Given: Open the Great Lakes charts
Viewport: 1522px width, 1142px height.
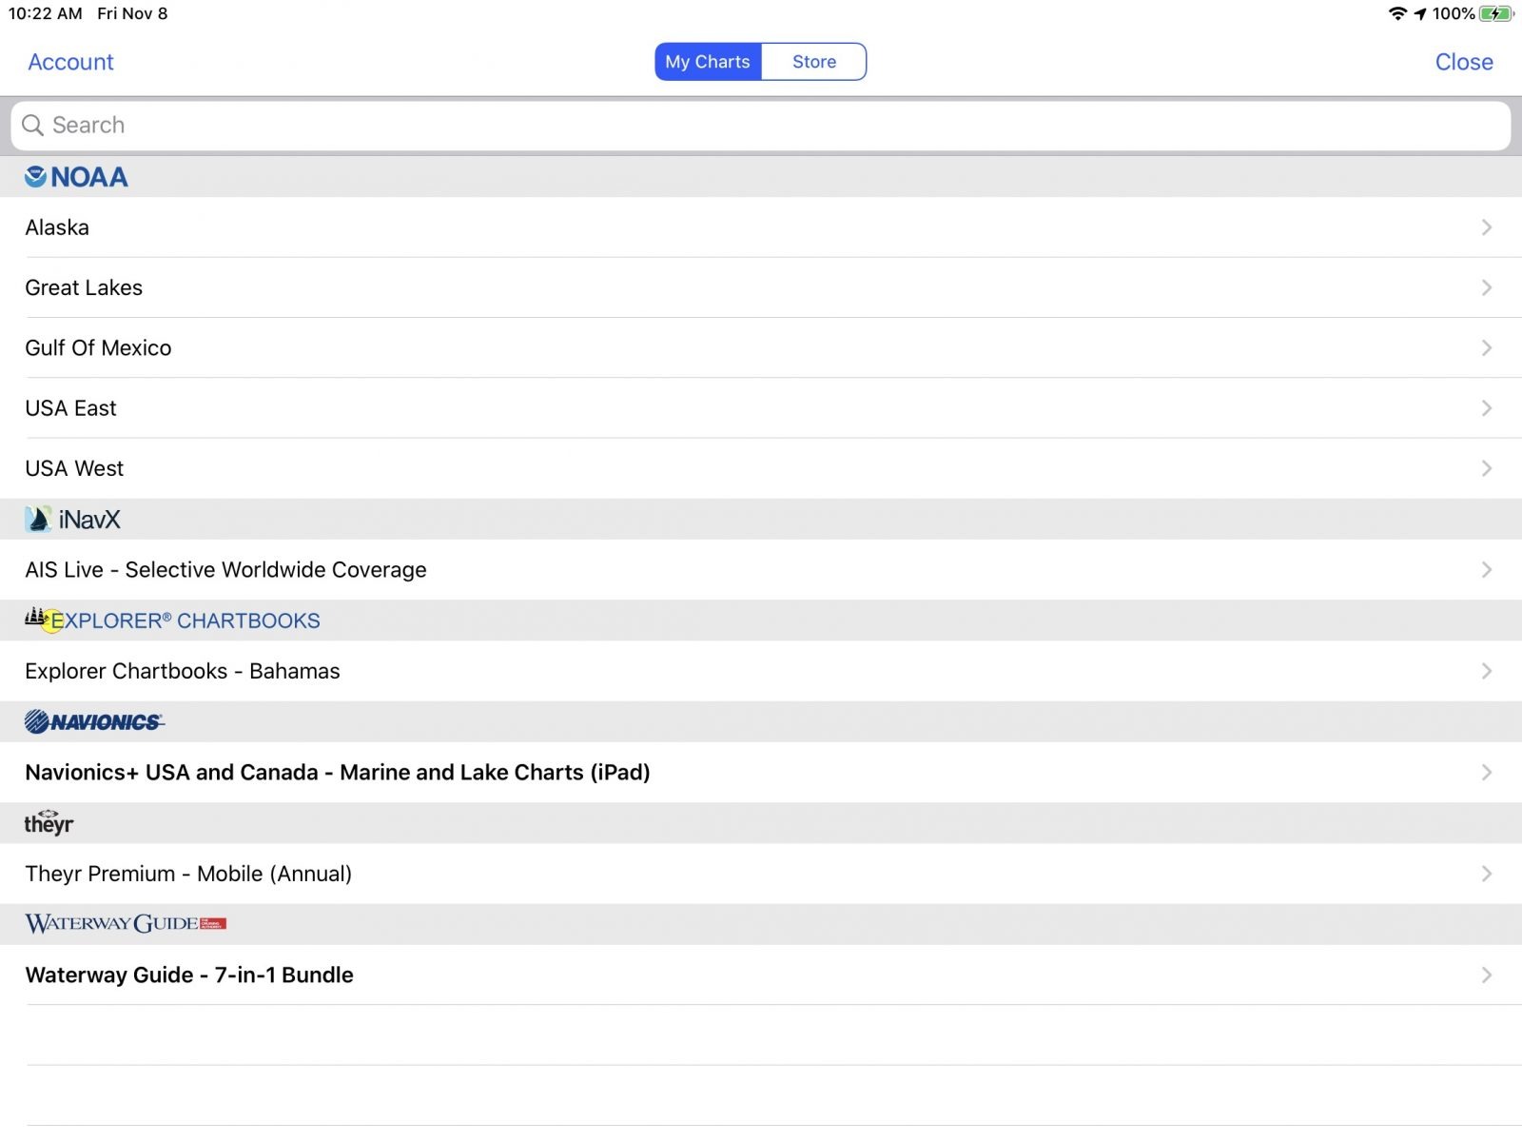Looking at the screenshot, I should tap(761, 287).
